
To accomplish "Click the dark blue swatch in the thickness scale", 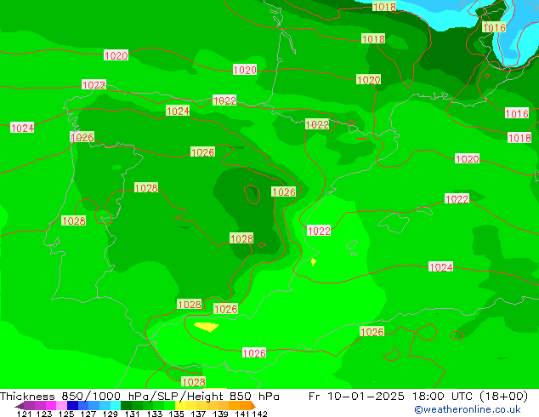I will coord(72,405).
